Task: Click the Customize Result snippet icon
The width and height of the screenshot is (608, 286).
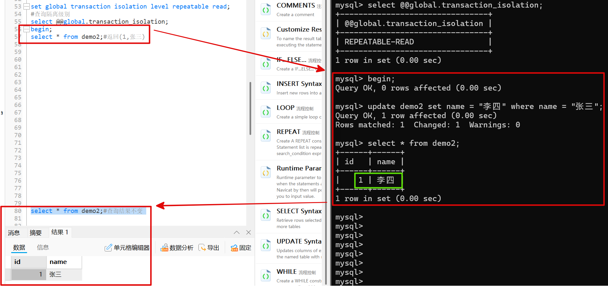Action: click(266, 34)
